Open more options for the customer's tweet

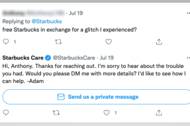tap(188, 13)
